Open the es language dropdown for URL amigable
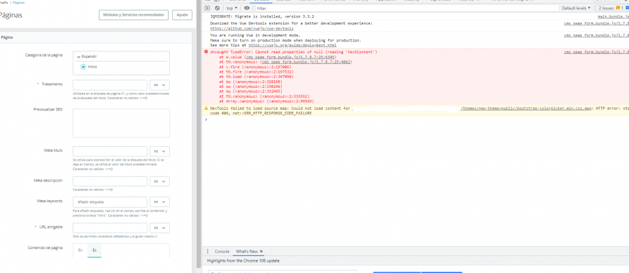The height and width of the screenshot is (273, 629). point(160,228)
